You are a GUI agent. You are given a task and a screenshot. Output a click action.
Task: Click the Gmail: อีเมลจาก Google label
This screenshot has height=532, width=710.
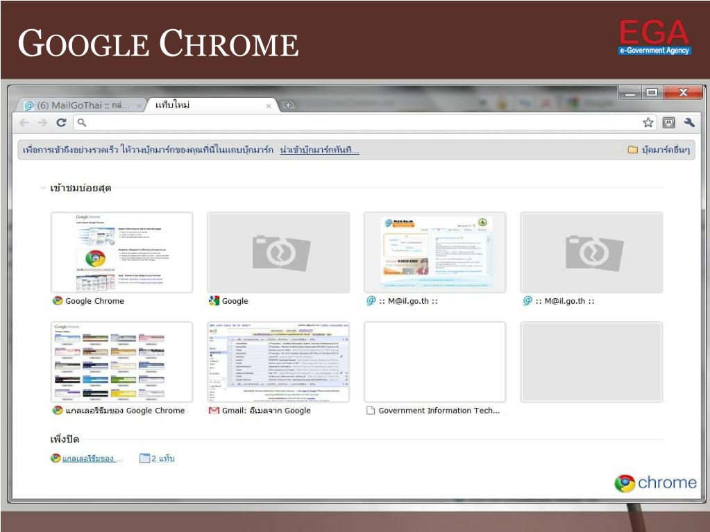[267, 411]
